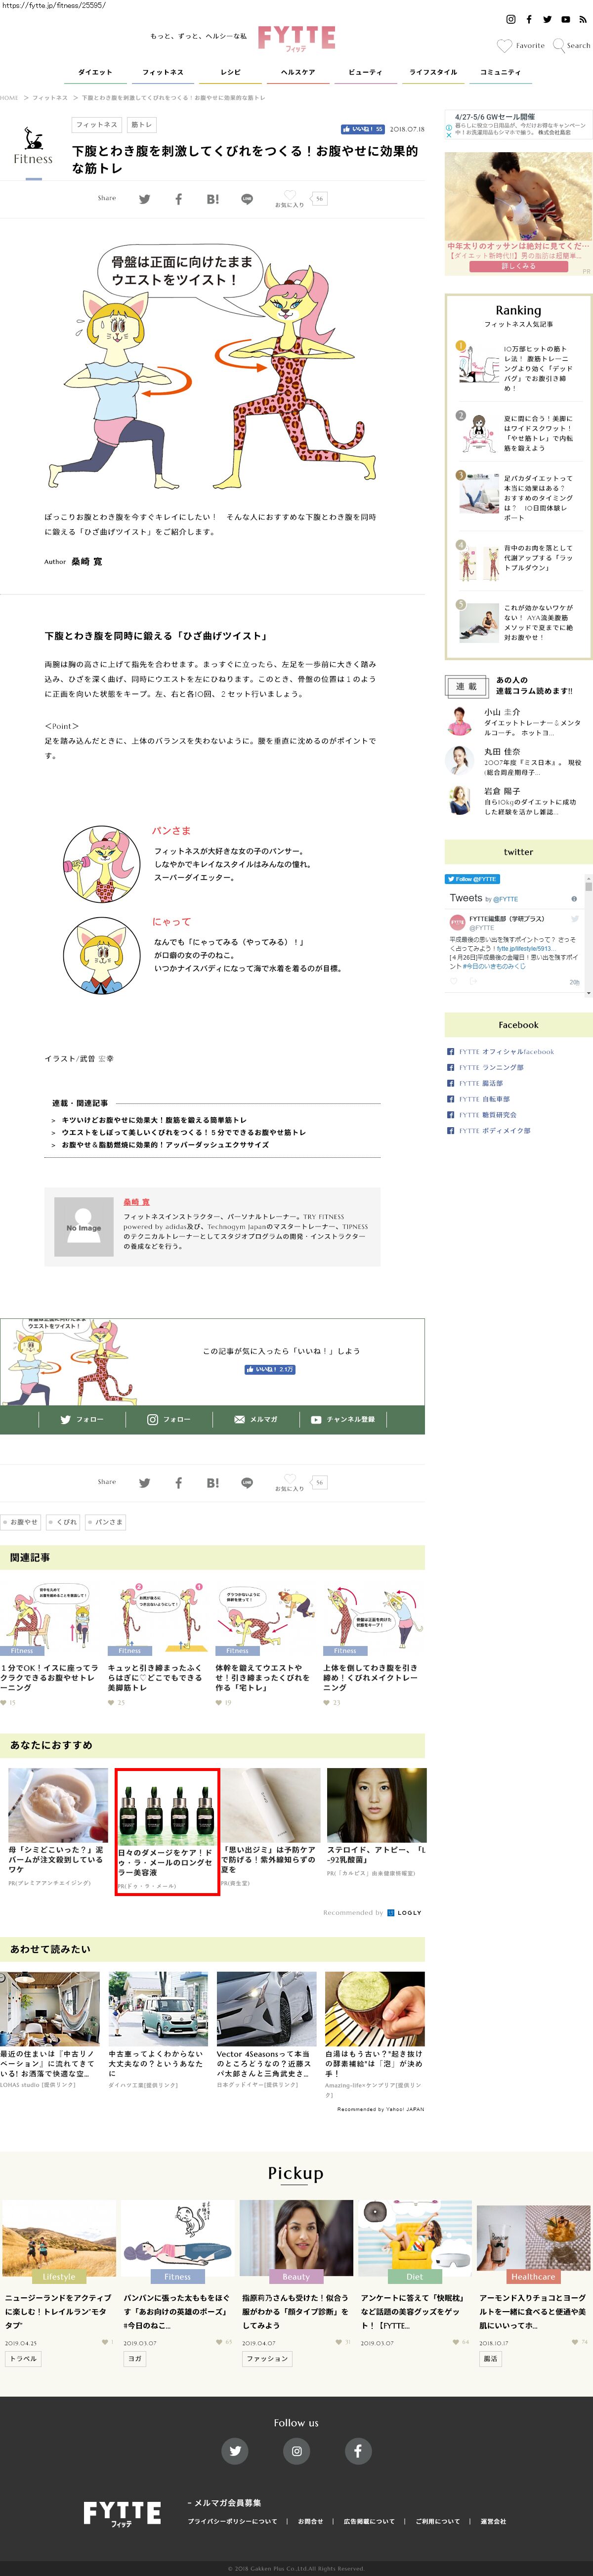Share on Twitter from row under article title
This screenshot has height=2576, width=593.
click(144, 199)
